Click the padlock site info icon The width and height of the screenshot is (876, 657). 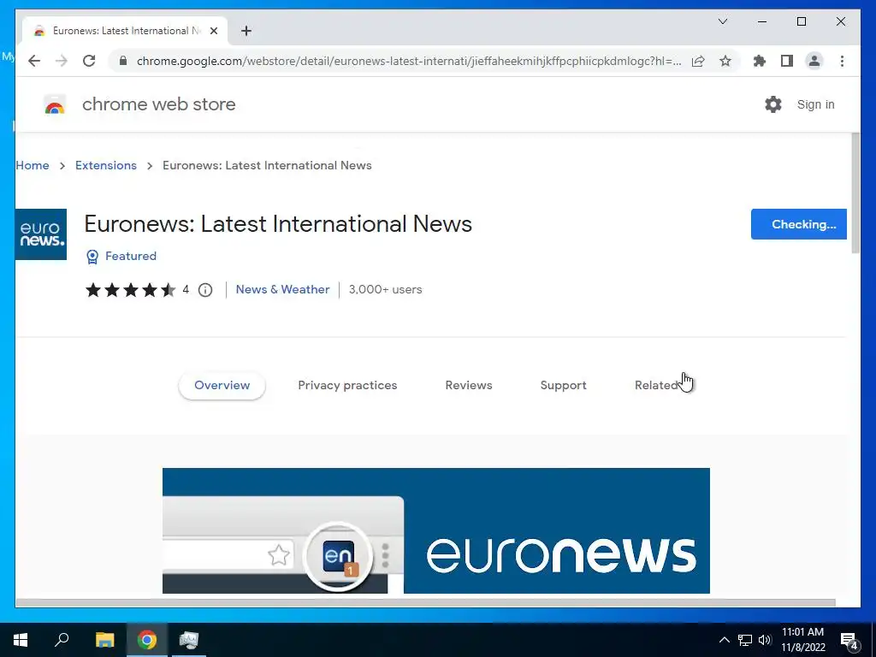pos(123,61)
